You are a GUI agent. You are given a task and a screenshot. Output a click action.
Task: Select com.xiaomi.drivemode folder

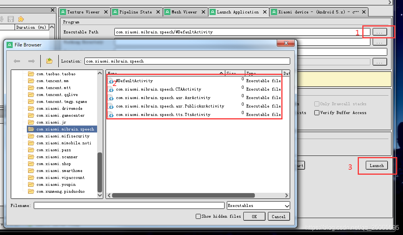(x=59, y=109)
